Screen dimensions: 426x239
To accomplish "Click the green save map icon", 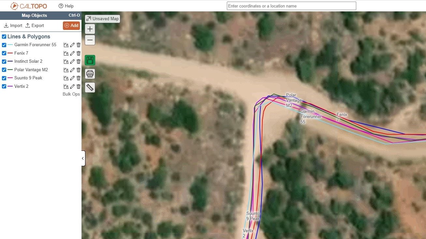I will 90,60.
